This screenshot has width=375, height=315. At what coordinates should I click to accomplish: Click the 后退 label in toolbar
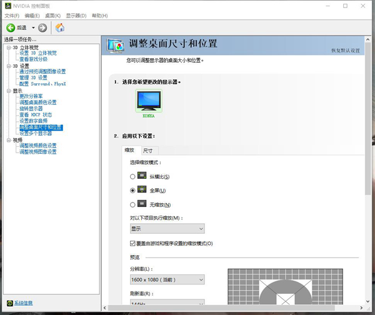[x=21, y=27]
